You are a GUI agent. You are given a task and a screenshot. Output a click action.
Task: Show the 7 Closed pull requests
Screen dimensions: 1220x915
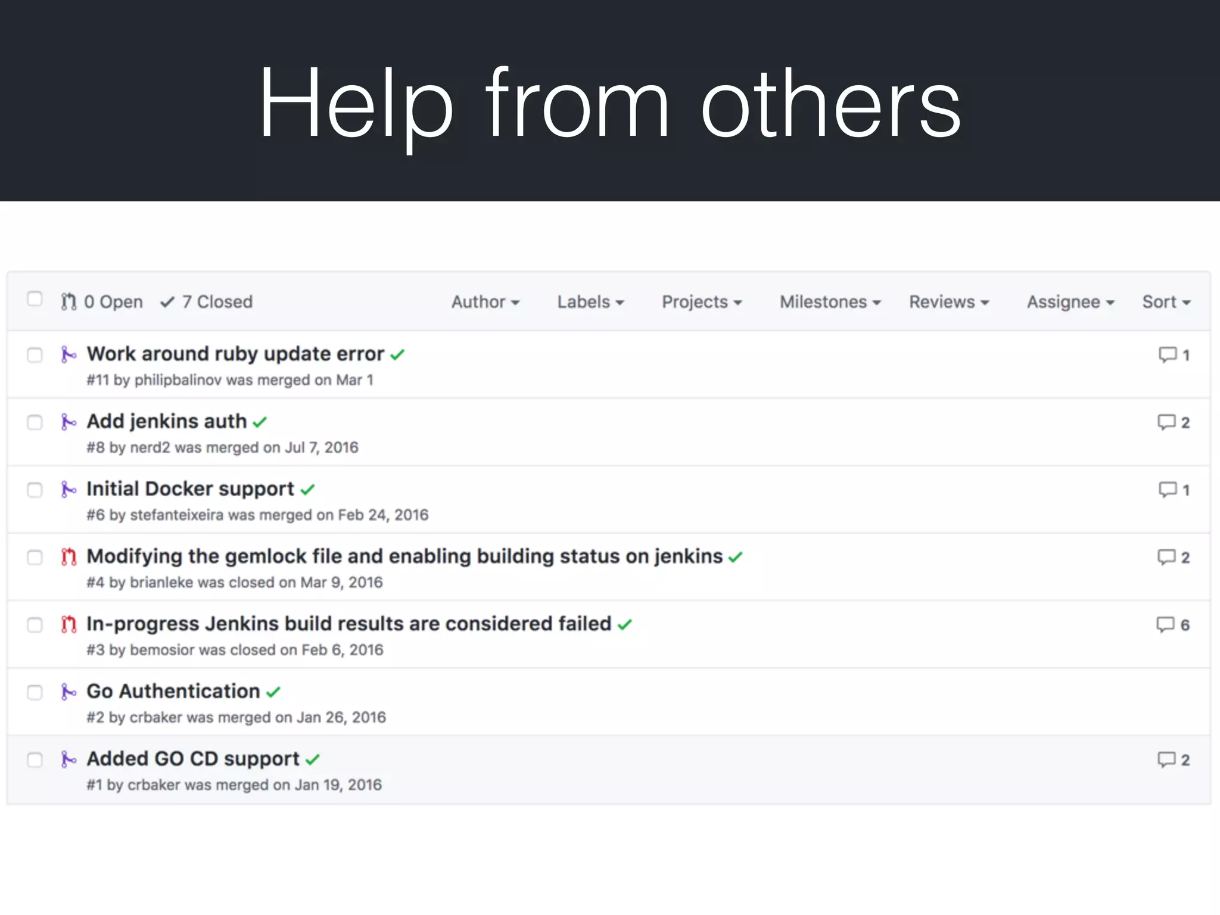[207, 302]
